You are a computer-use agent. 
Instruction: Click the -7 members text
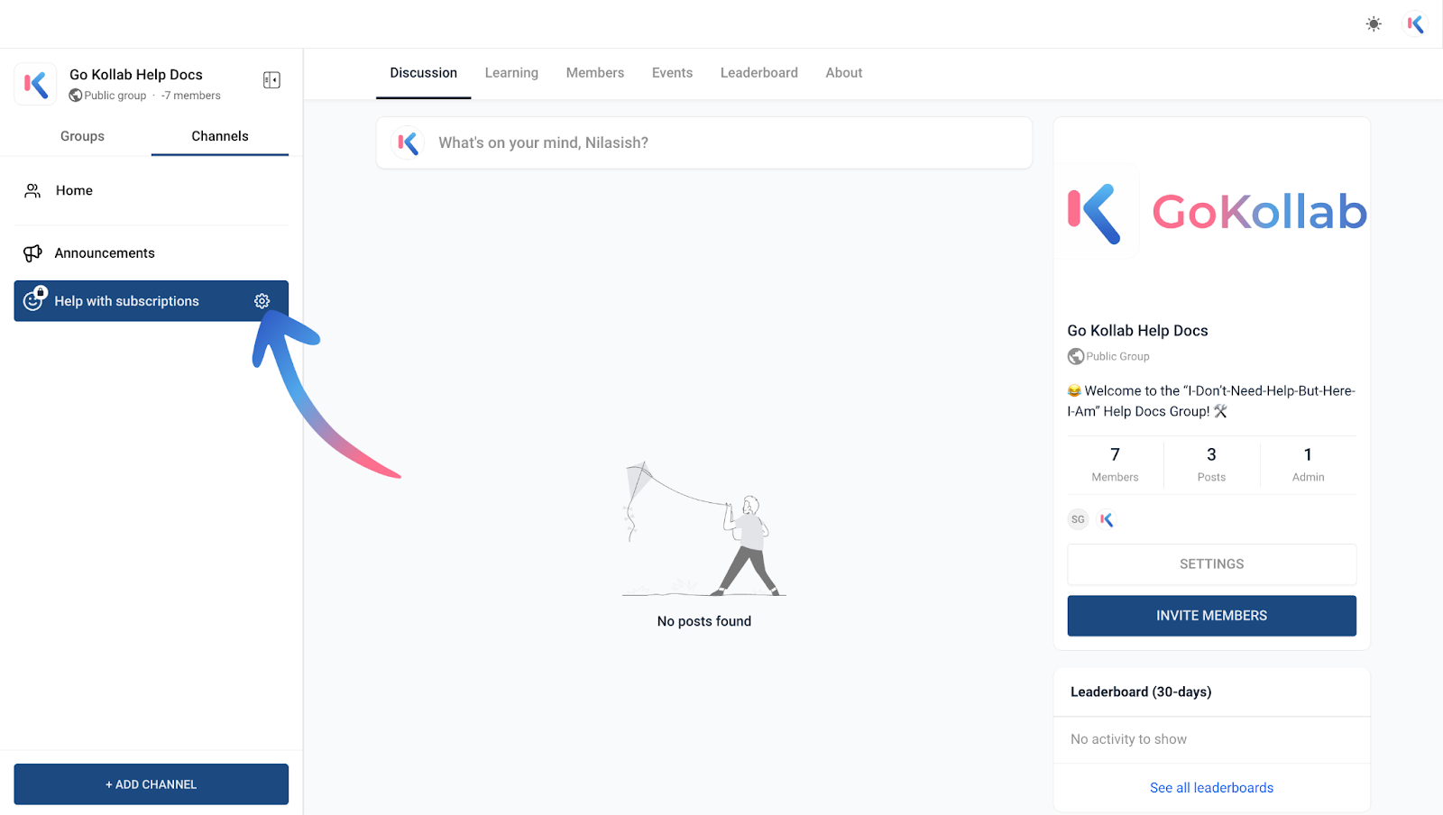pyautogui.click(x=191, y=96)
